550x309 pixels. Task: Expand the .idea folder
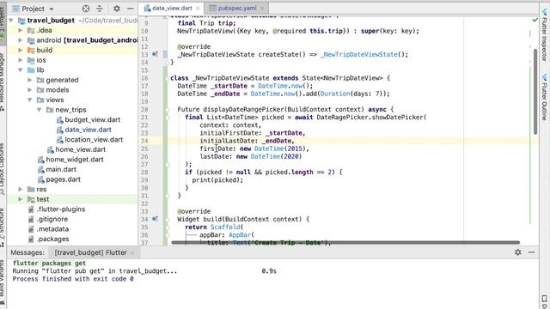click(21, 31)
